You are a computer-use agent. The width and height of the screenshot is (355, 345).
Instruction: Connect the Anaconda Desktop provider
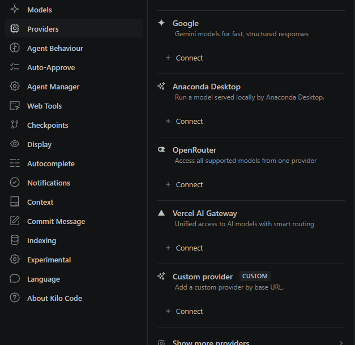[x=184, y=121]
